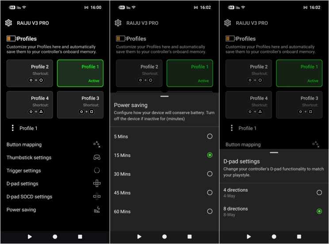The width and height of the screenshot is (329, 244).
Task: Tap Profiles heading in middle screenshot
Action: point(136,38)
